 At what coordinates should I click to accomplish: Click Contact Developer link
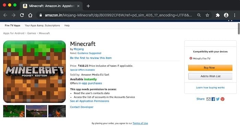pyautogui.click(x=82, y=107)
